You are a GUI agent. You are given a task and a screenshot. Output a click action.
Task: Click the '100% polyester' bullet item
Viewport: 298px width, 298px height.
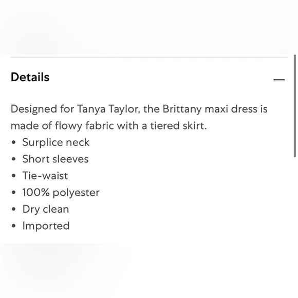[x=61, y=193]
